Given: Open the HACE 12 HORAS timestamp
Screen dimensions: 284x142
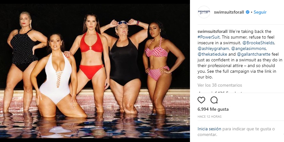Looking at the screenshot, I should [x=209, y=117].
